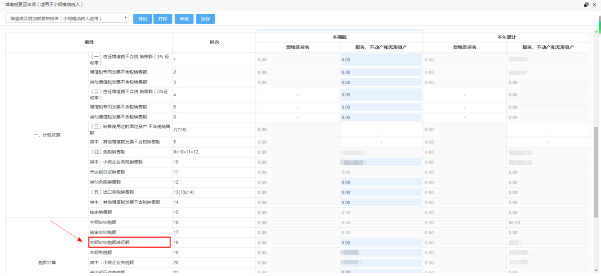601x276 pixels.
Task: Select row 15 货物及劳务 本期数 cell
Action: point(297,212)
